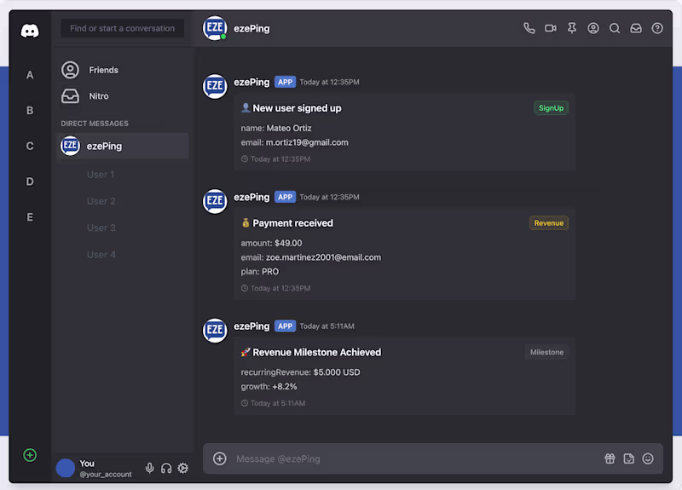Screen dimensions: 682x490
Task: Click the attachment plus button
Action: point(220,458)
